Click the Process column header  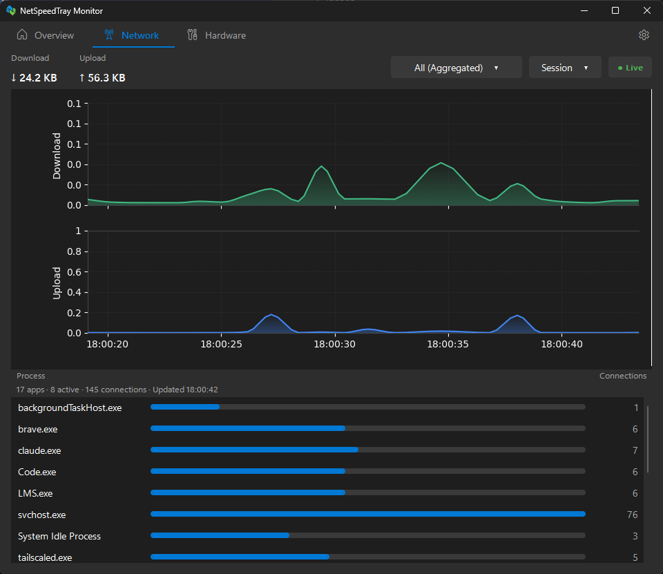click(x=31, y=376)
